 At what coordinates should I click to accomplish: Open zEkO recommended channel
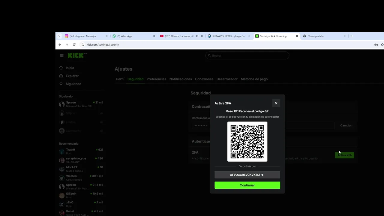81,204
